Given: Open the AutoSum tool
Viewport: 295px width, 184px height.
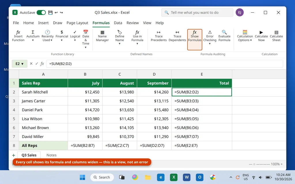Looking at the screenshot, I should [x=33, y=36].
